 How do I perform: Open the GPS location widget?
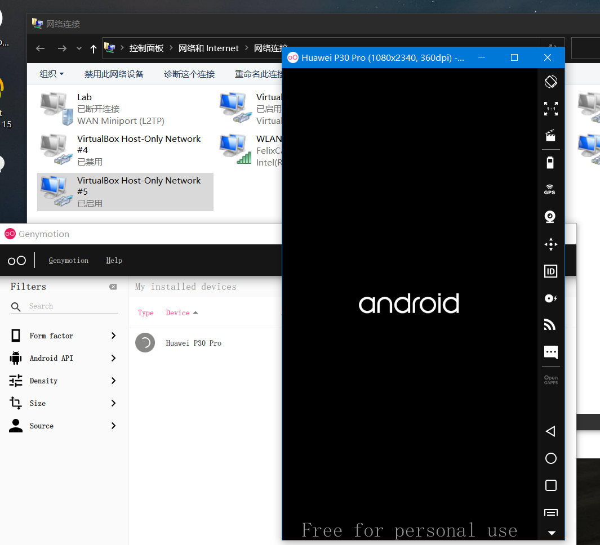[x=550, y=190]
